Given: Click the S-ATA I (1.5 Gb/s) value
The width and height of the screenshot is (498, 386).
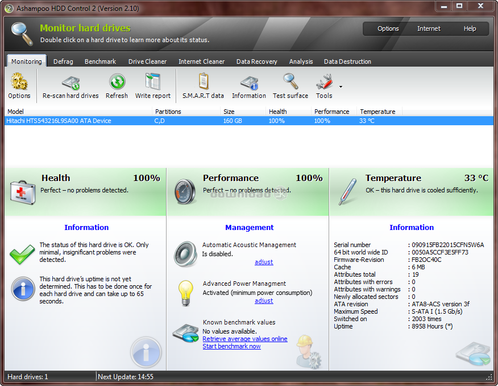Looking at the screenshot, I should (x=437, y=311).
